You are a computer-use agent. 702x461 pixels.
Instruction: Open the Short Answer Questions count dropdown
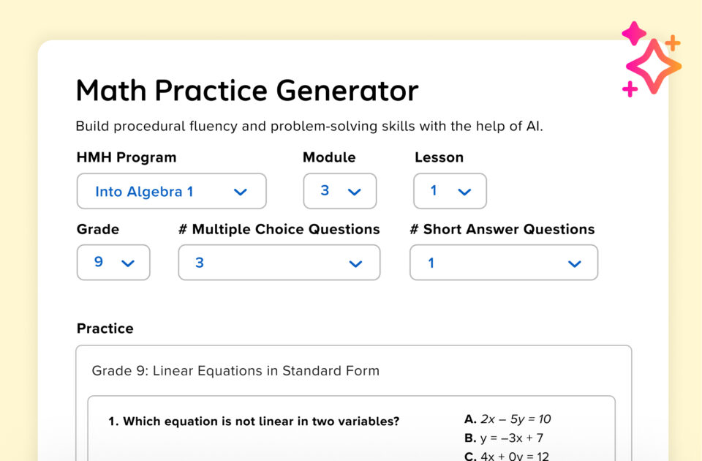pos(503,262)
